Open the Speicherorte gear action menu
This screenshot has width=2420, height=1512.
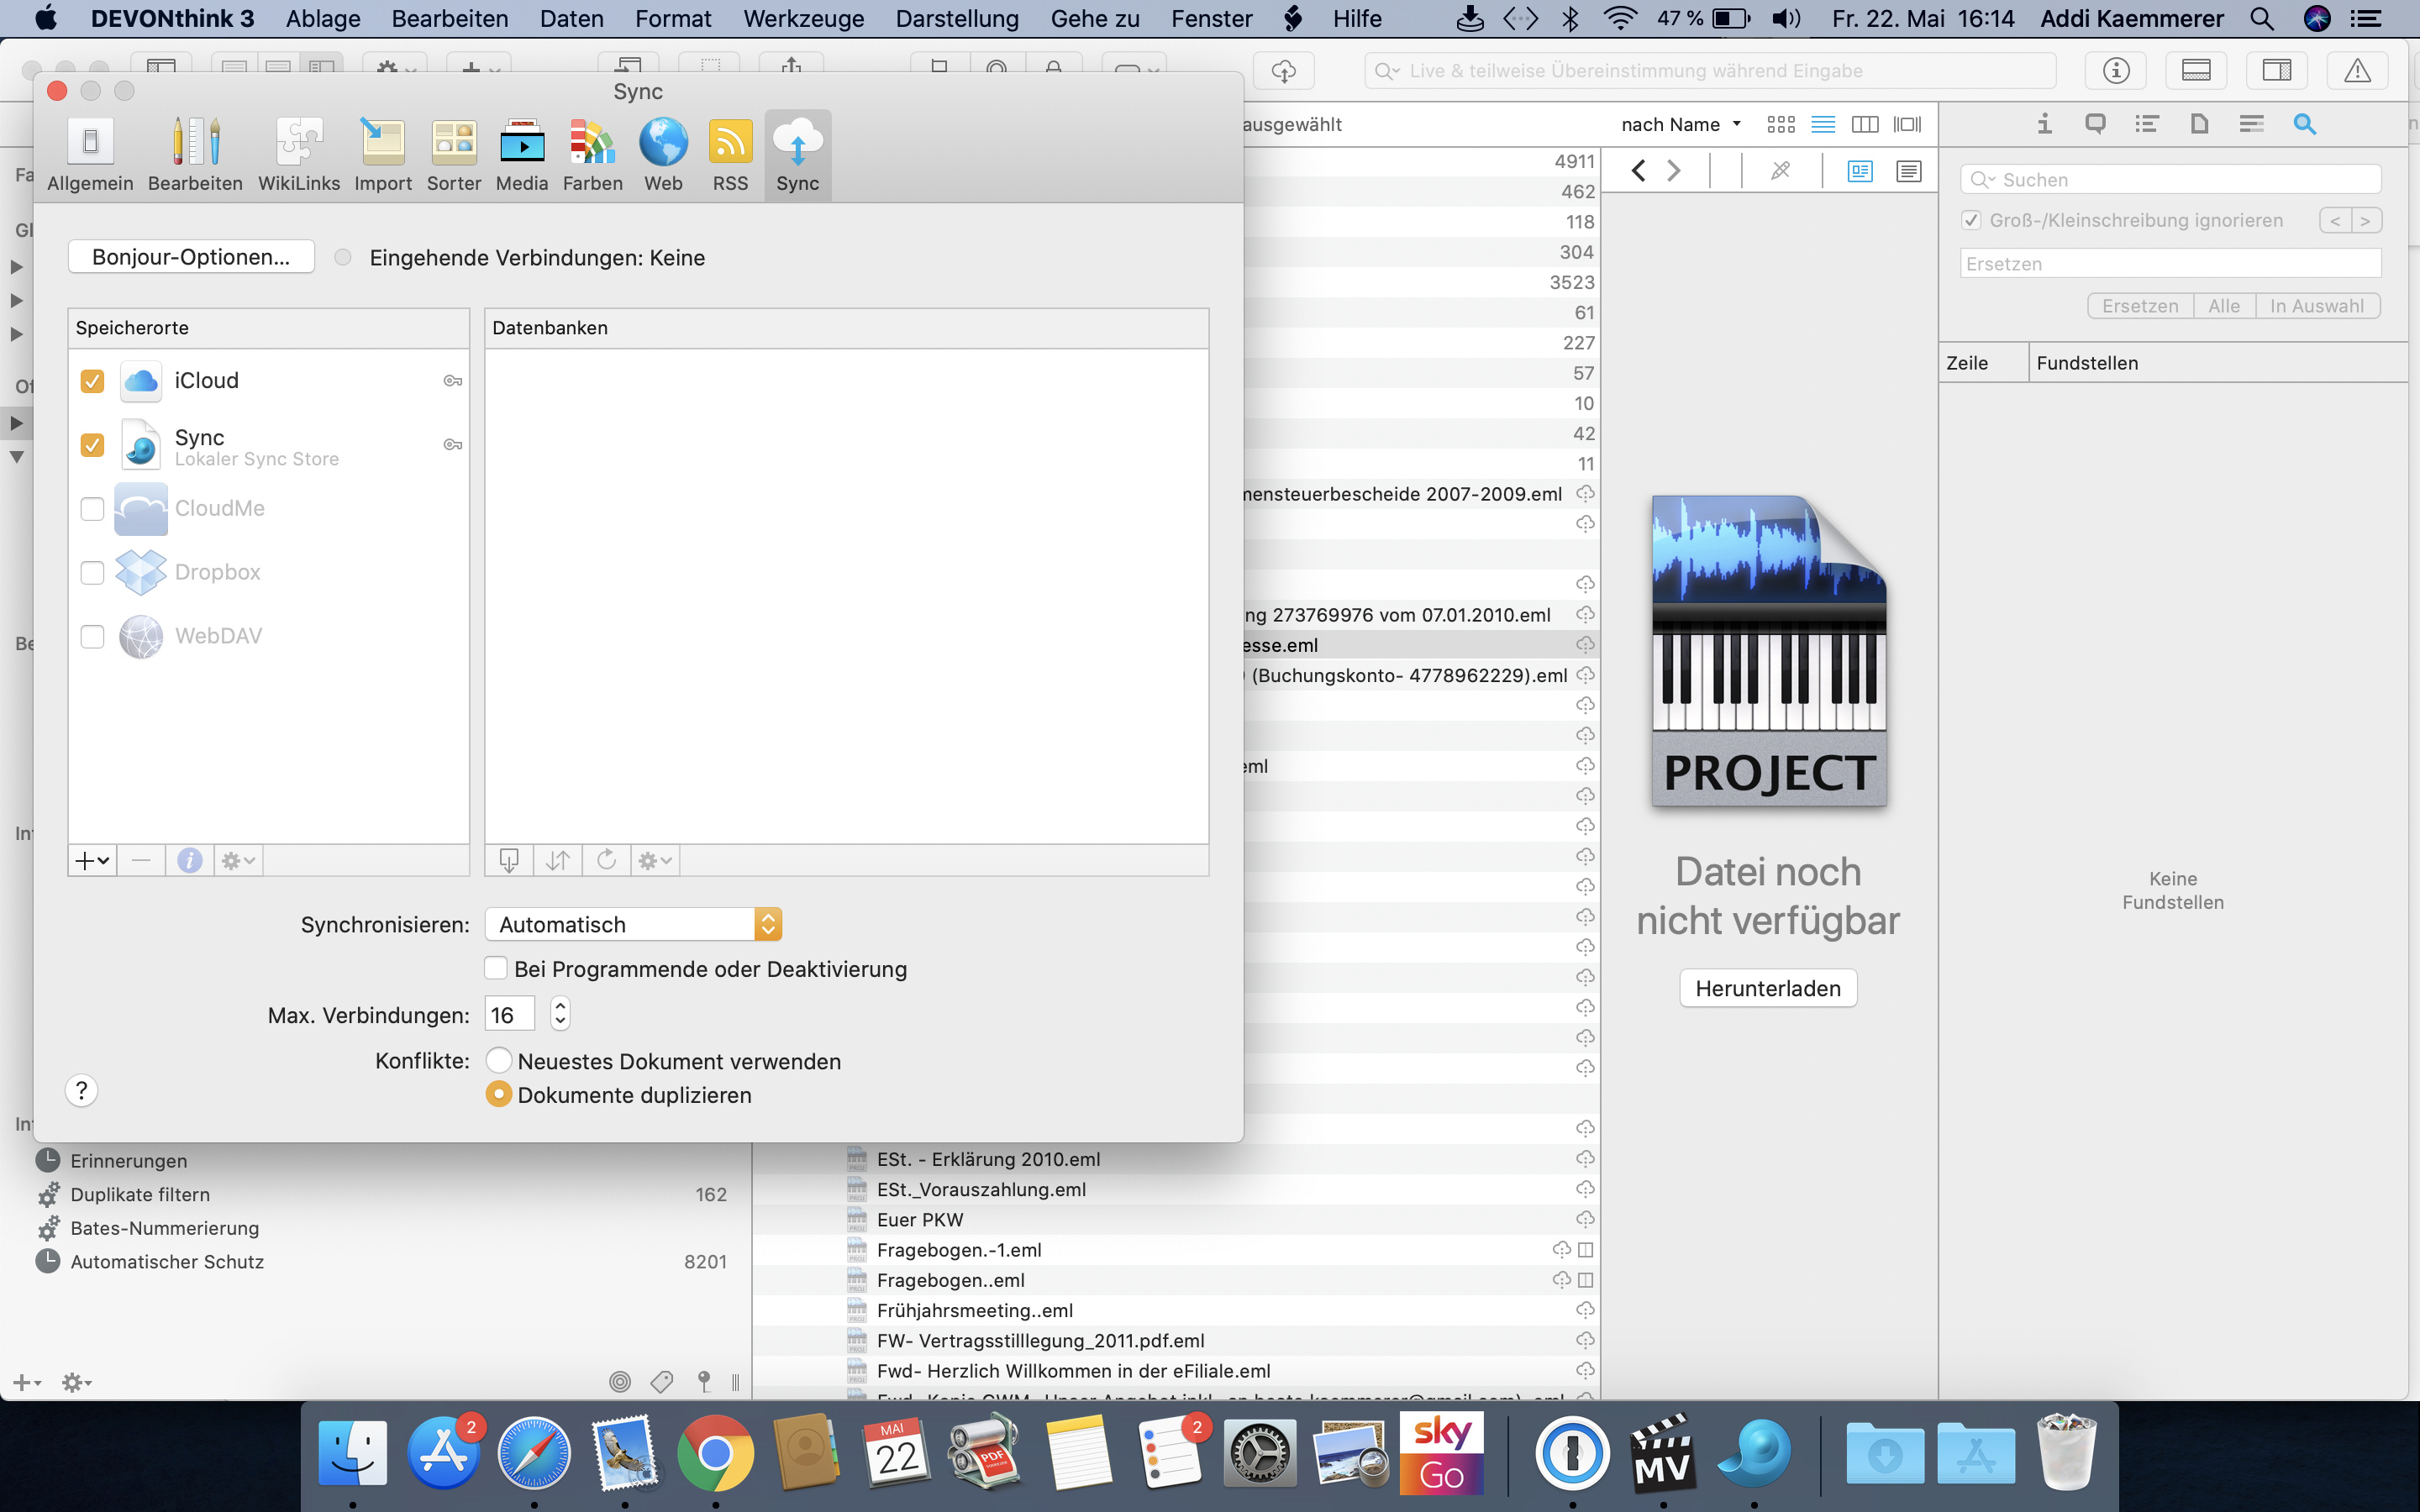click(x=238, y=860)
